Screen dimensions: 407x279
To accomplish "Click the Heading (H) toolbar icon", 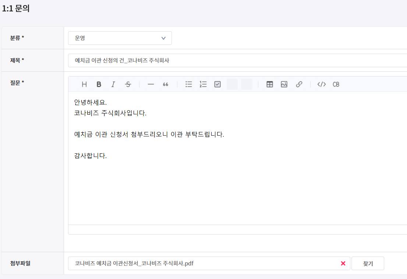I will [x=84, y=84].
